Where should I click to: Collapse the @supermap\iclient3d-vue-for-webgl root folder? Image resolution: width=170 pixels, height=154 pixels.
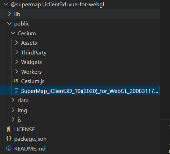click(6, 5)
